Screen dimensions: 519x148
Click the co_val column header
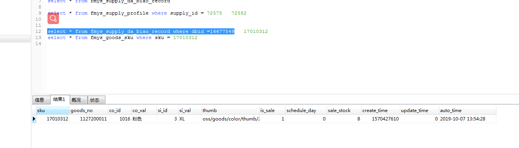pos(144,111)
